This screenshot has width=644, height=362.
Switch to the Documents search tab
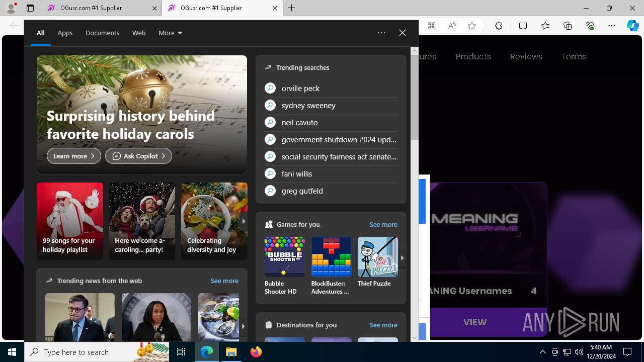[x=102, y=33]
